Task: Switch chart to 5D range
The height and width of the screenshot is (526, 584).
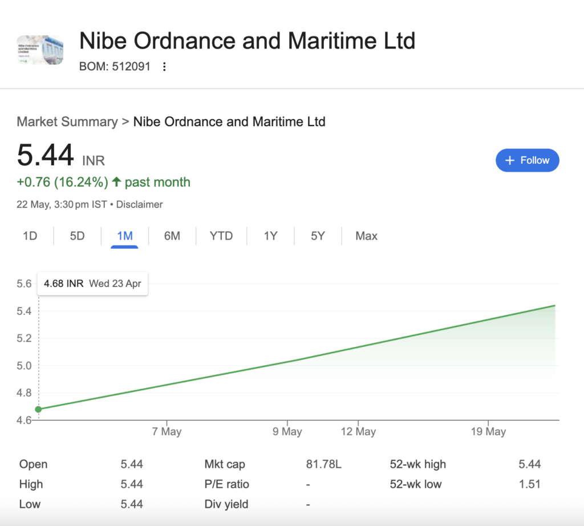Action: pyautogui.click(x=77, y=236)
